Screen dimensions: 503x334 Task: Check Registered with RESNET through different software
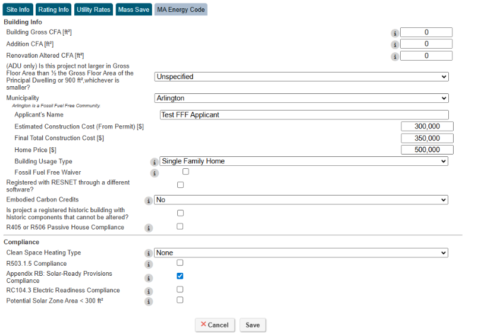coord(180,185)
